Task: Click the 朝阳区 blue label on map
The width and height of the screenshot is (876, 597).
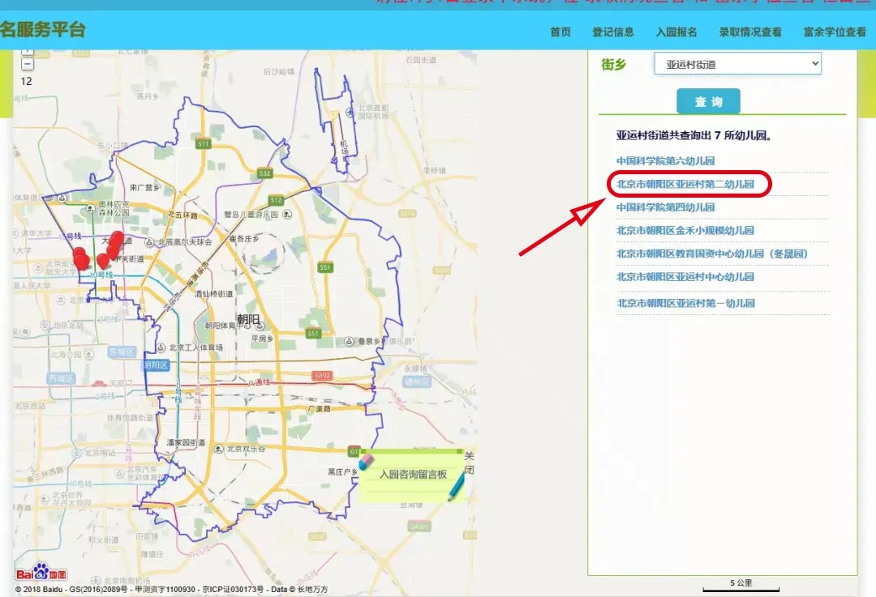Action: tap(156, 365)
